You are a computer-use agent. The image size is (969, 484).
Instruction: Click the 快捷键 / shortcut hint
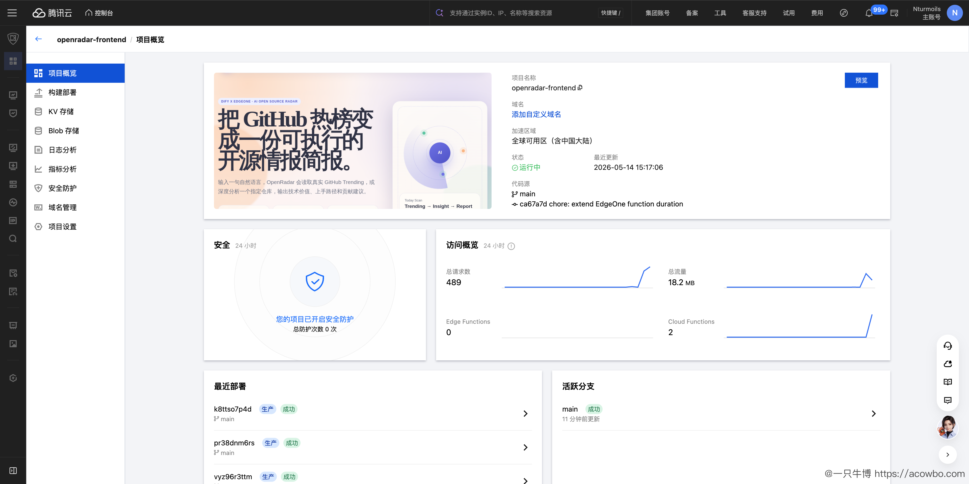[610, 13]
